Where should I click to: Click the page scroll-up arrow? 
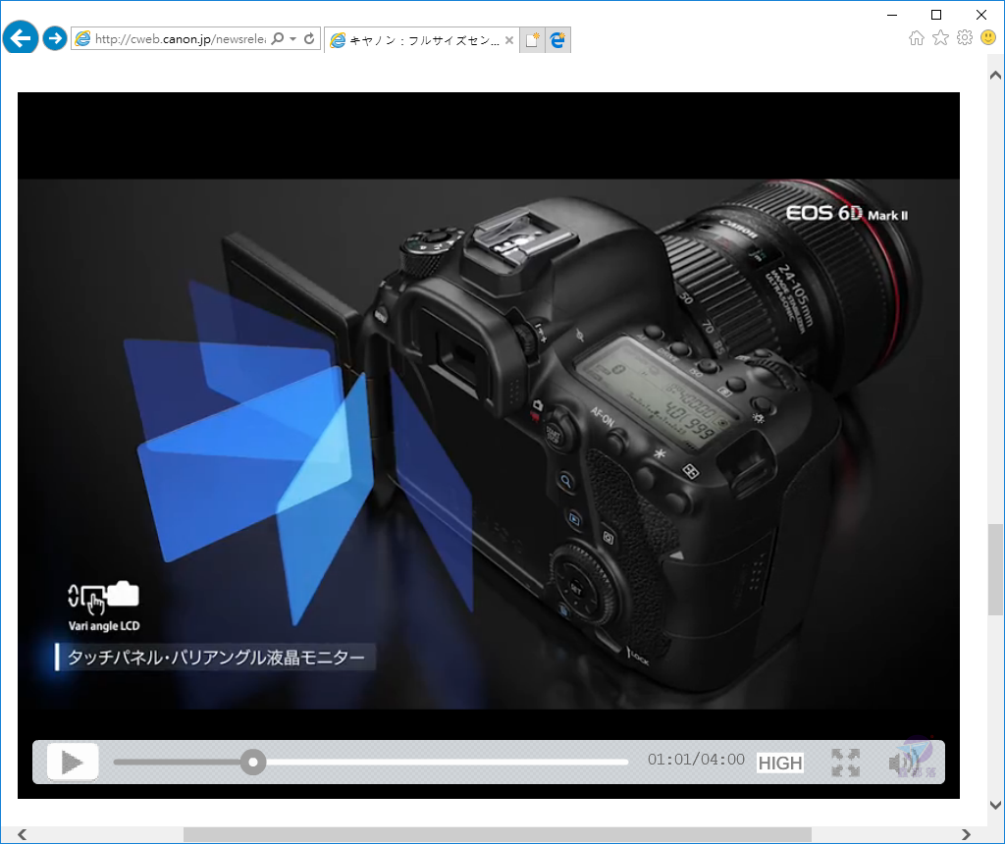[x=995, y=75]
